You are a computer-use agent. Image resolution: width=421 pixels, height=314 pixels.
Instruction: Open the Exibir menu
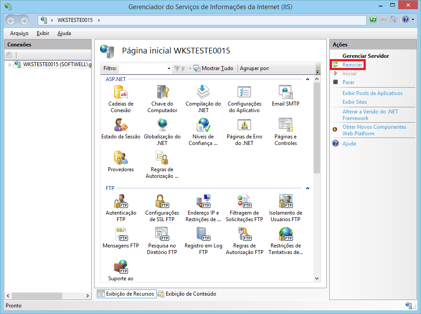[x=43, y=33]
